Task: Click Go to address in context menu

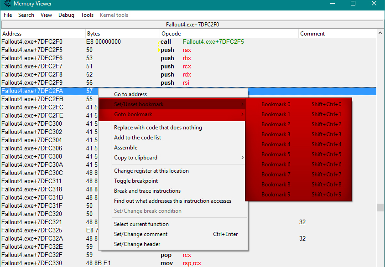Action: tap(130, 94)
